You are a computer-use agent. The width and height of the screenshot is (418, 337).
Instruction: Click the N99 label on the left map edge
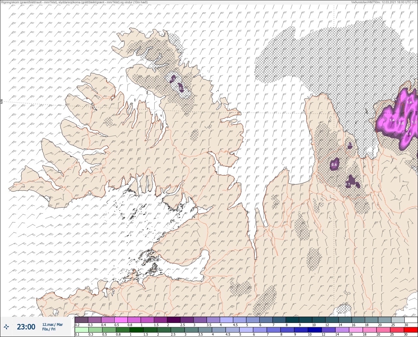(x=2, y=102)
